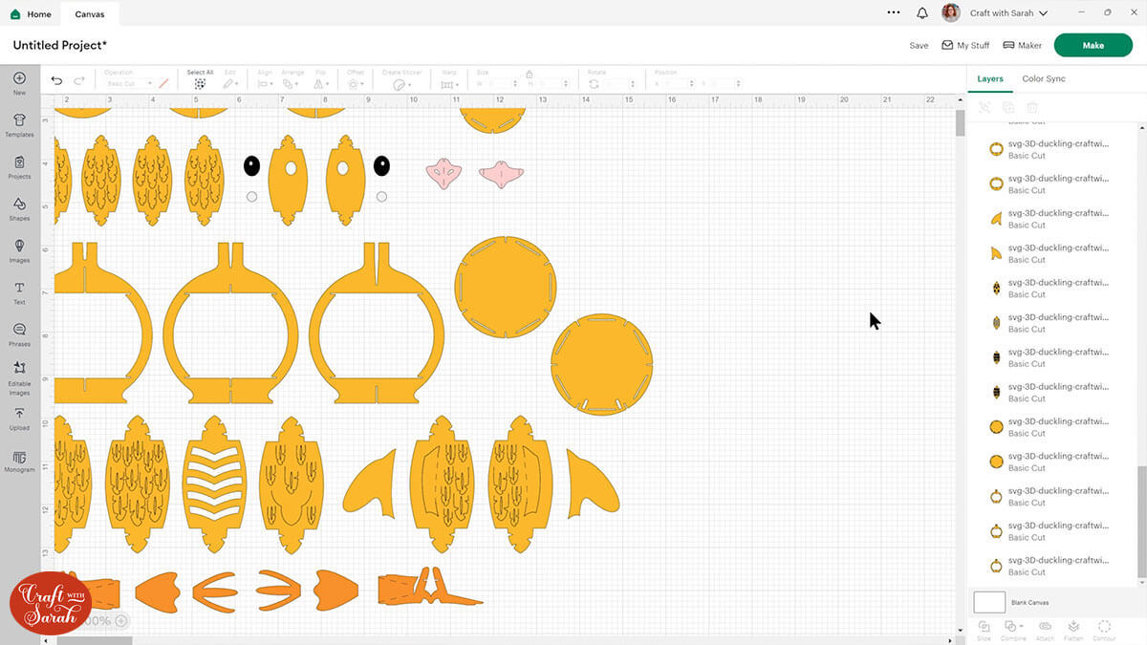Open the notifications bell
The width and height of the screenshot is (1147, 645).
point(921,13)
